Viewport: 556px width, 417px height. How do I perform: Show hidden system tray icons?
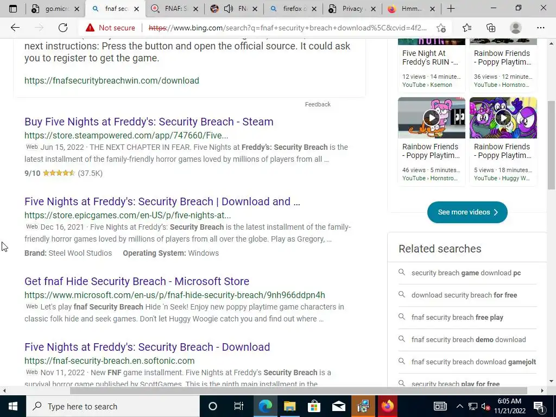pyautogui.click(x=459, y=406)
